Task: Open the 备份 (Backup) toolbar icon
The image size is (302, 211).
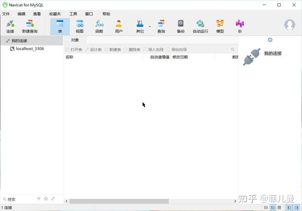Action: (x=181, y=27)
